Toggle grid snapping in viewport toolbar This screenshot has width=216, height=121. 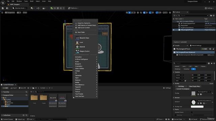click(144, 13)
